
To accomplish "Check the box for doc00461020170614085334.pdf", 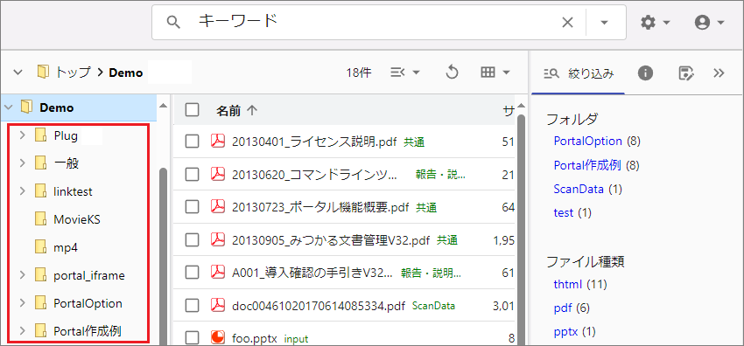I will tap(193, 305).
